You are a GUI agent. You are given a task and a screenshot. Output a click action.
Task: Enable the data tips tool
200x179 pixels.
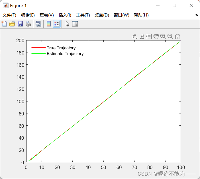click(149, 36)
